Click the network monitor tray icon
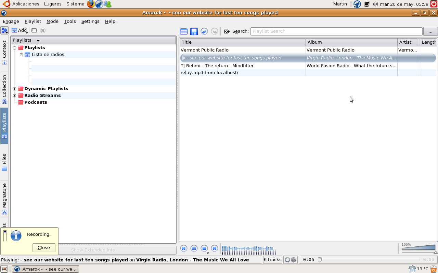 tap(367, 4)
